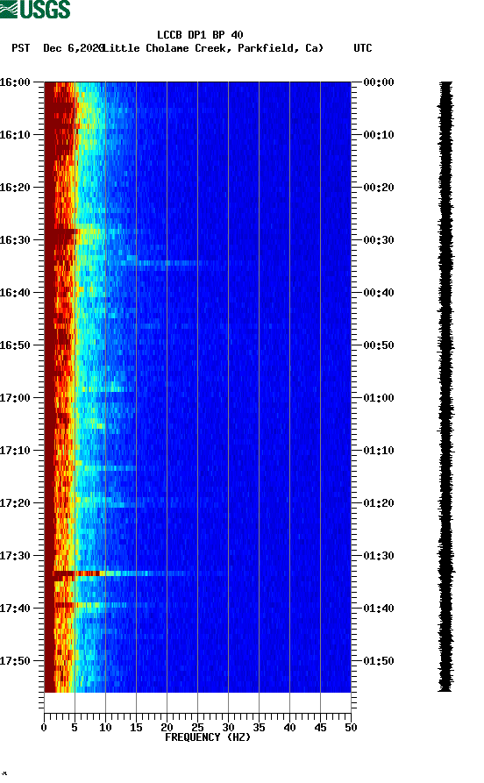Click the 17:00 PST time label

click(x=15, y=398)
